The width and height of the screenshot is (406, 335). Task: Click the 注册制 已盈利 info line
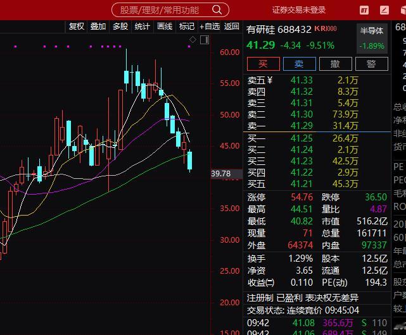tap(303, 298)
